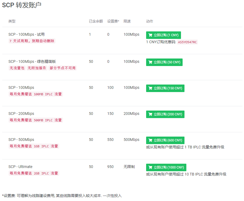Viewport: 244px width, 201px height.
Task: Order the 1000 CNY Ultimate plan
Action: pyautogui.click(x=166, y=167)
